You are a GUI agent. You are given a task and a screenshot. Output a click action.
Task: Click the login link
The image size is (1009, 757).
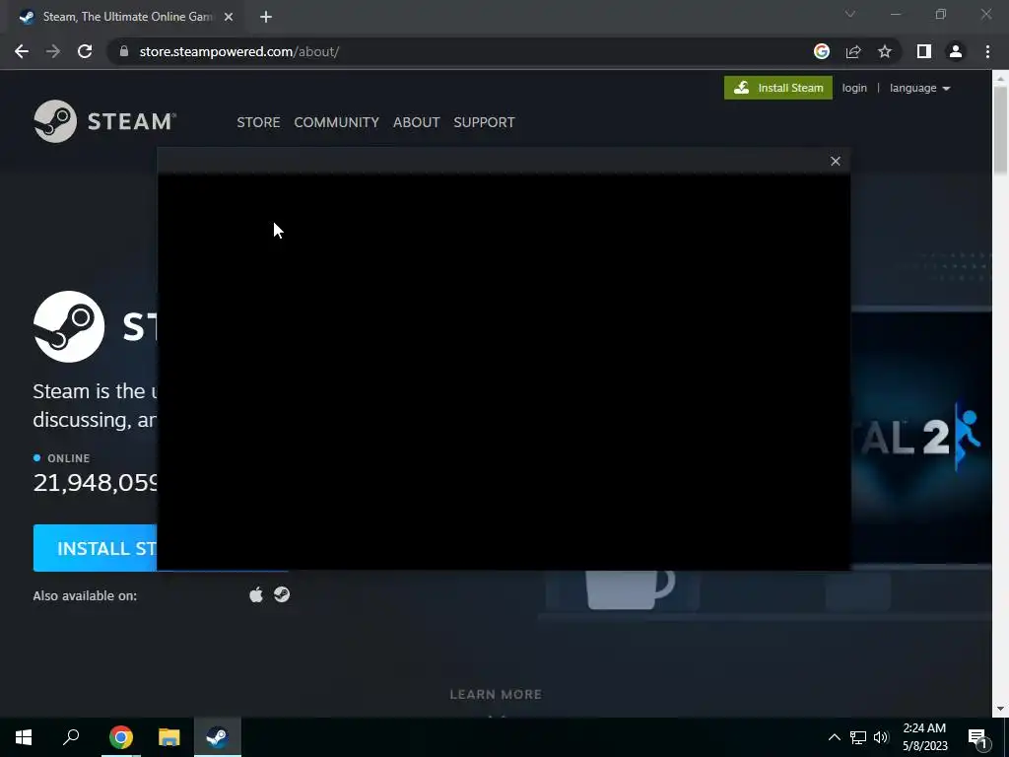(x=854, y=88)
